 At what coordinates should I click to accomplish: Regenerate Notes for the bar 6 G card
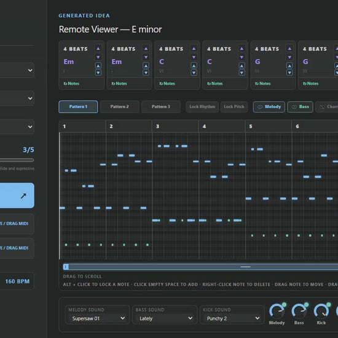pyautogui.click(x=310, y=84)
